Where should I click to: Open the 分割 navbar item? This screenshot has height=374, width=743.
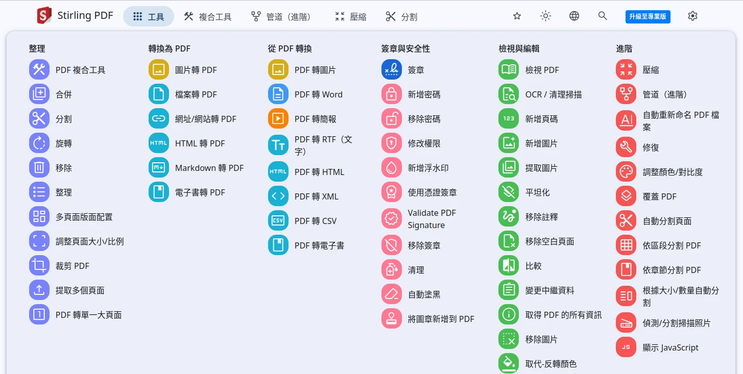401,16
